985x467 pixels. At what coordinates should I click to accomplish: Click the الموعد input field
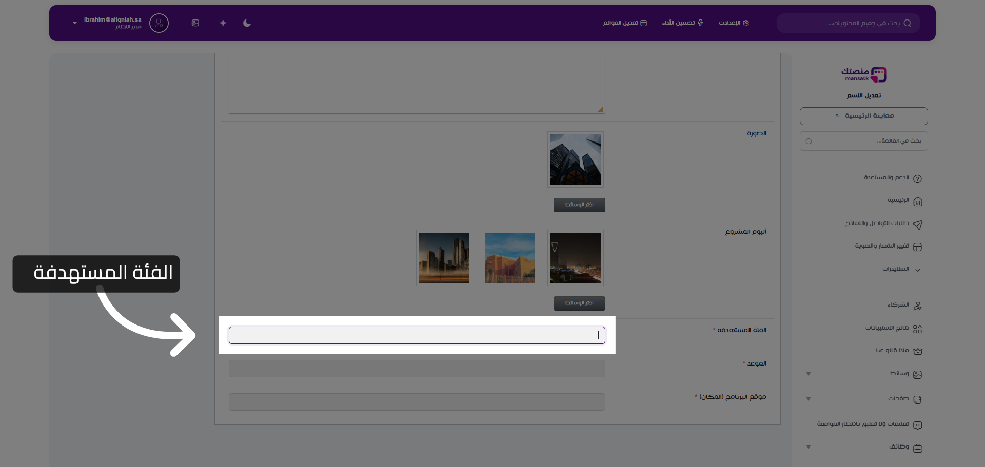417,369
